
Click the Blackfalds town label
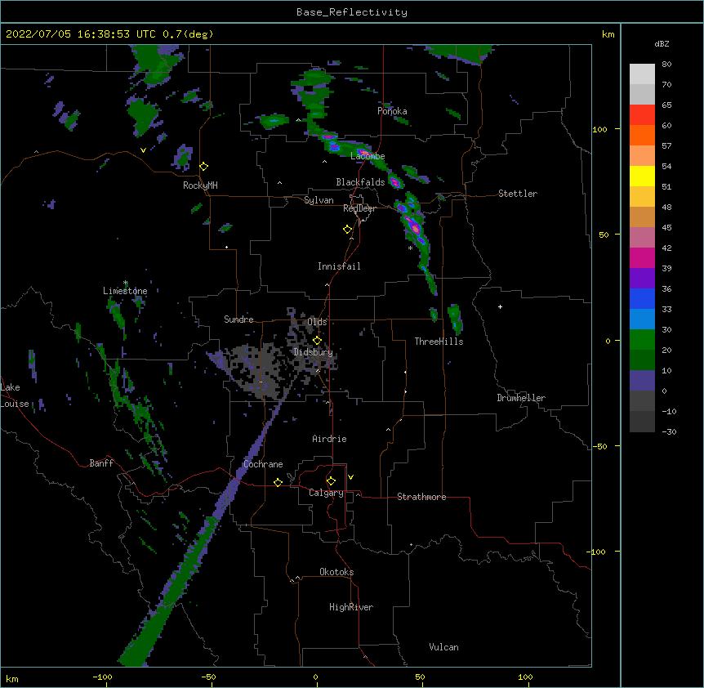coord(360,182)
